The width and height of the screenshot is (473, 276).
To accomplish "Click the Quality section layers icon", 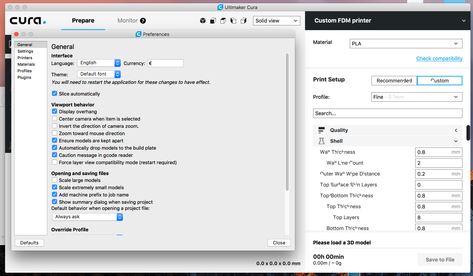I will point(321,130).
